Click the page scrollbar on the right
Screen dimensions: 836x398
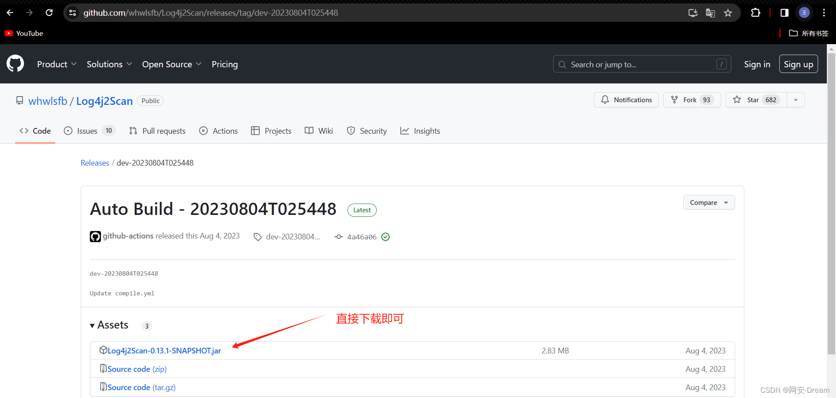[x=831, y=197]
